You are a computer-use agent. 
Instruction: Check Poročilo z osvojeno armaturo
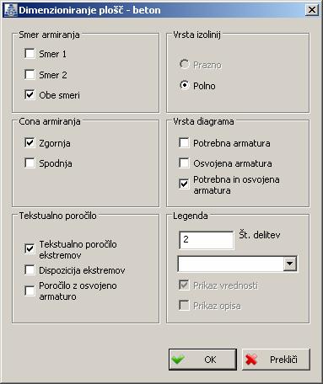tap(30, 291)
